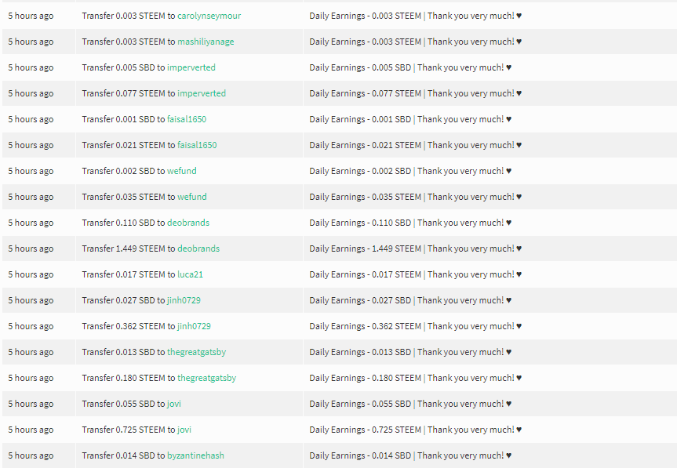Open jinh0729 link in 0.362 STEEM row
Screen dimensions: 677x468
(194, 327)
